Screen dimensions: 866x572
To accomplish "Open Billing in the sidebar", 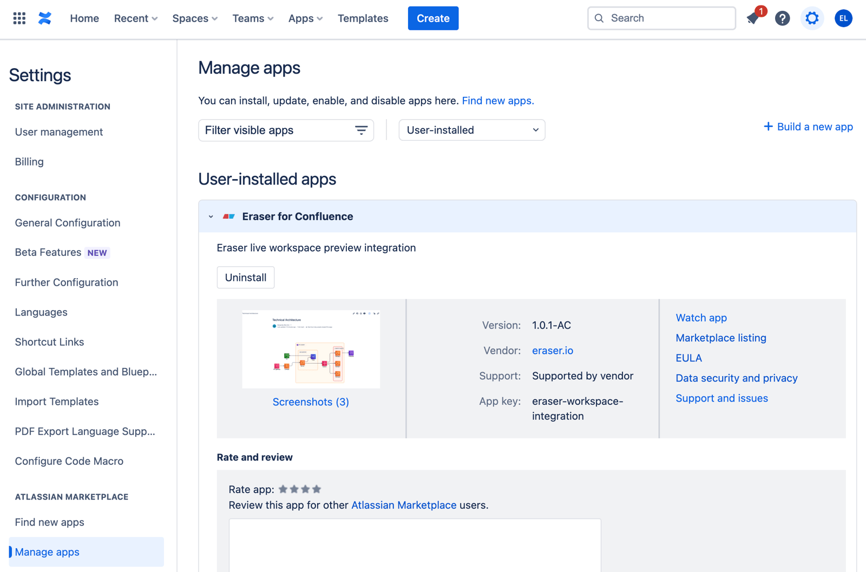I will 29,162.
